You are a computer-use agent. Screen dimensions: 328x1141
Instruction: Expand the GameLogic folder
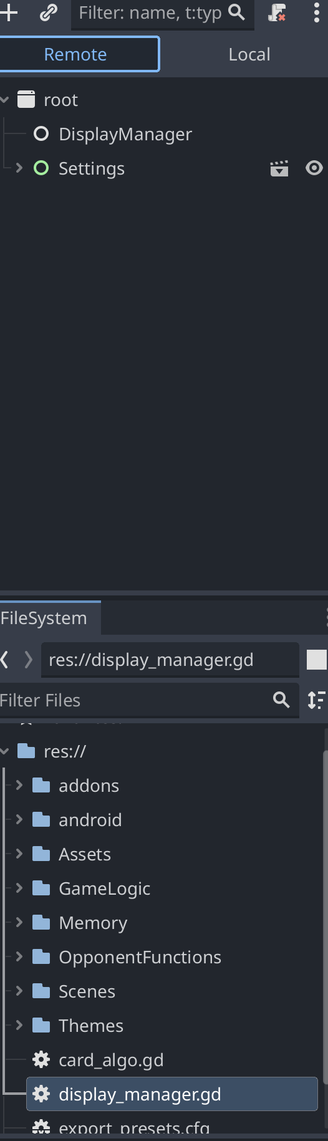point(19,888)
